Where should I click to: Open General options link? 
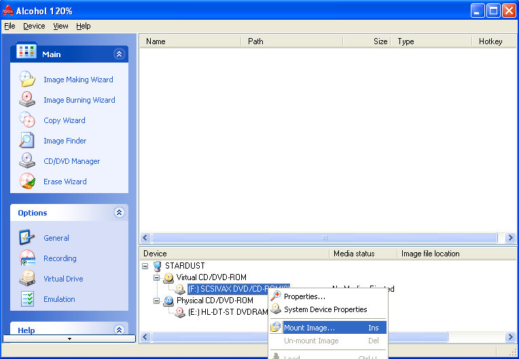pos(56,238)
